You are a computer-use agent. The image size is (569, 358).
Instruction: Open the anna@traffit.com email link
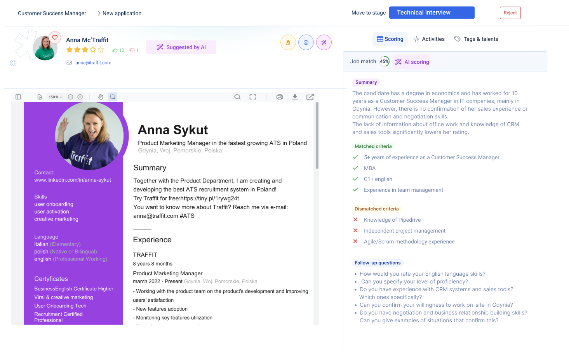(x=93, y=63)
